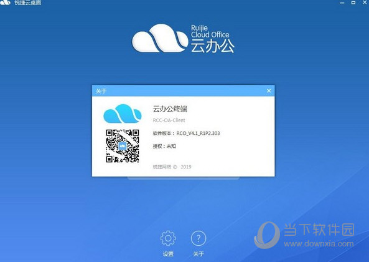Click the 云办公 large heading text
This screenshot has width=369, height=262.
[213, 46]
